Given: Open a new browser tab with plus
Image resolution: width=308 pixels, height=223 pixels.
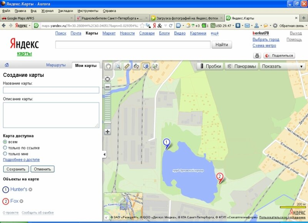Looking at the screenshot, I should click(303, 18).
